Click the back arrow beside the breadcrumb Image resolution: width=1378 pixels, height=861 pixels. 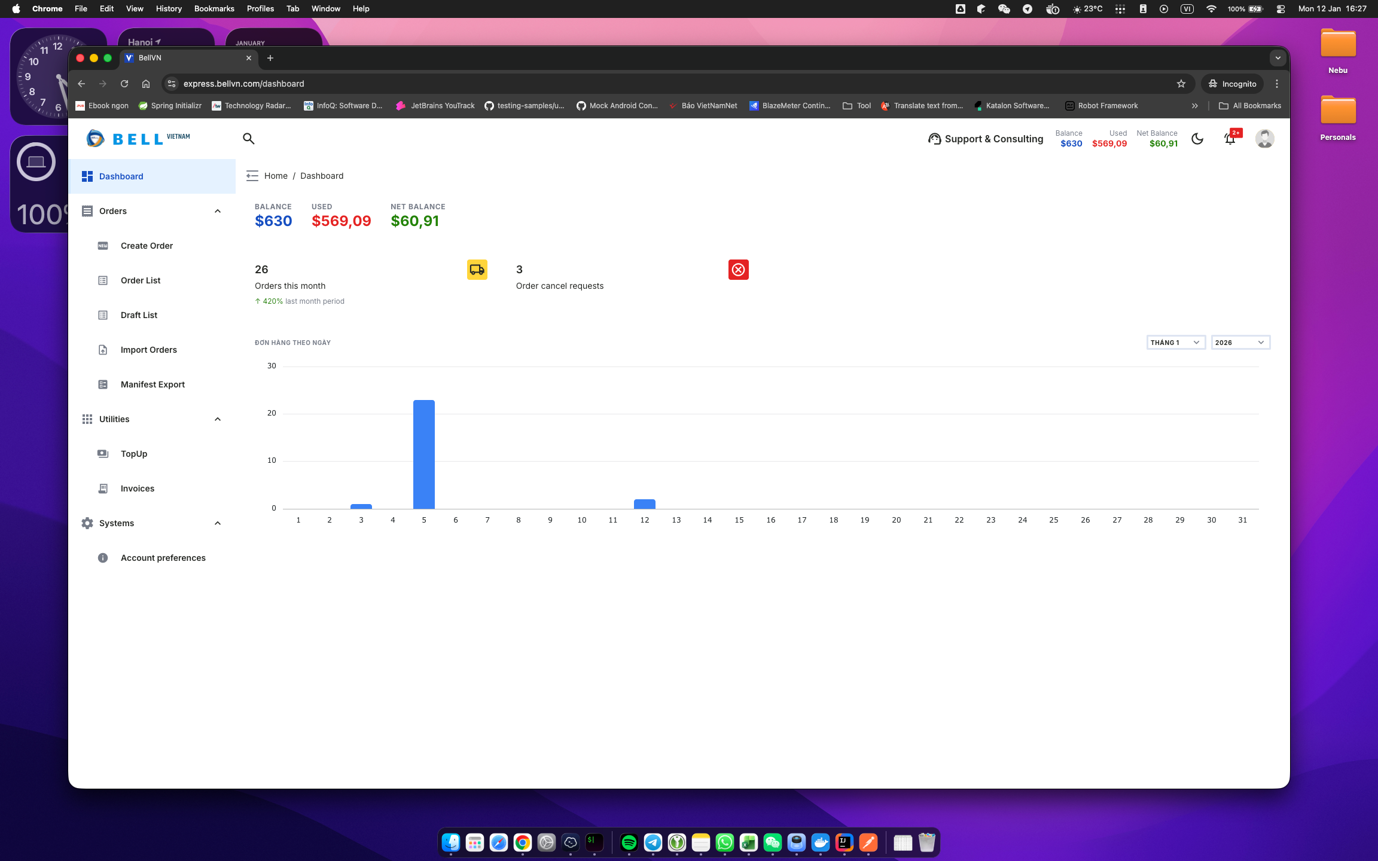(252, 175)
